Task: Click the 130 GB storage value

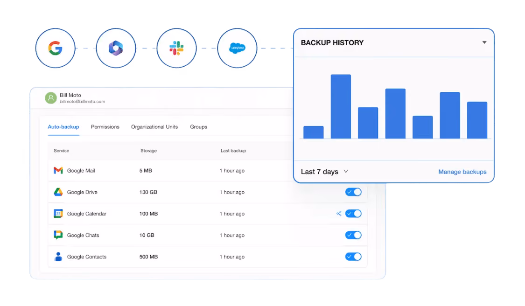Action: 148,192
